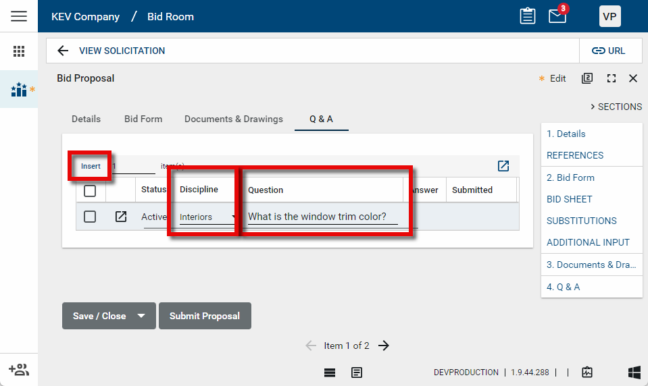Open the hamburger main menu
The width and height of the screenshot is (648, 386).
tap(19, 16)
